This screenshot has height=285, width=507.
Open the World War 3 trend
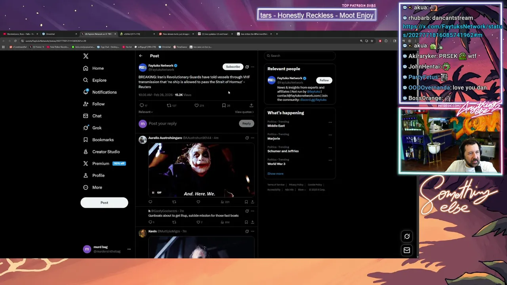[276, 164]
